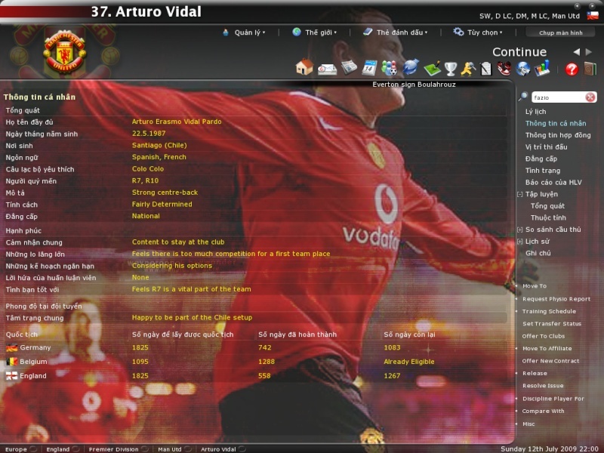Select Đẳng cấp in the sidebar
The height and width of the screenshot is (453, 604).
pyautogui.click(x=541, y=159)
